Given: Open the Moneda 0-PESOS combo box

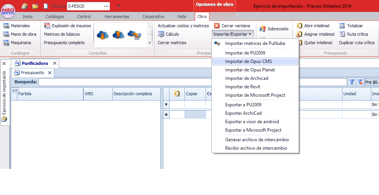Looking at the screenshot, I should (x=88, y=6).
